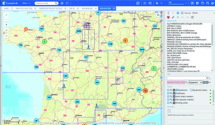Screen dimensions: 215x125
Task: Click the compass north arrow button
Action: (x=6, y=25)
